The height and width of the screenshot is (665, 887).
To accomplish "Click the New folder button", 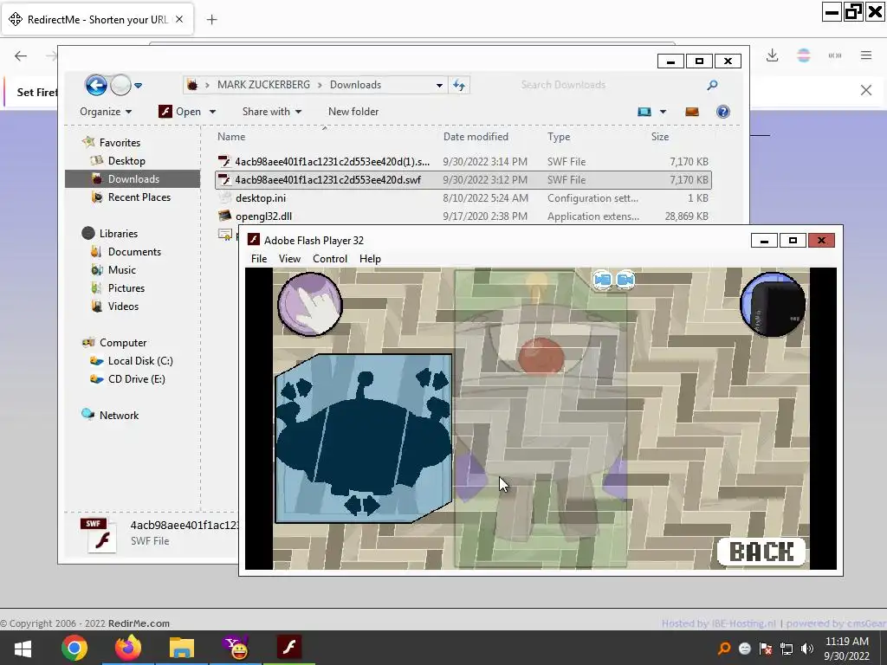I will click(353, 112).
